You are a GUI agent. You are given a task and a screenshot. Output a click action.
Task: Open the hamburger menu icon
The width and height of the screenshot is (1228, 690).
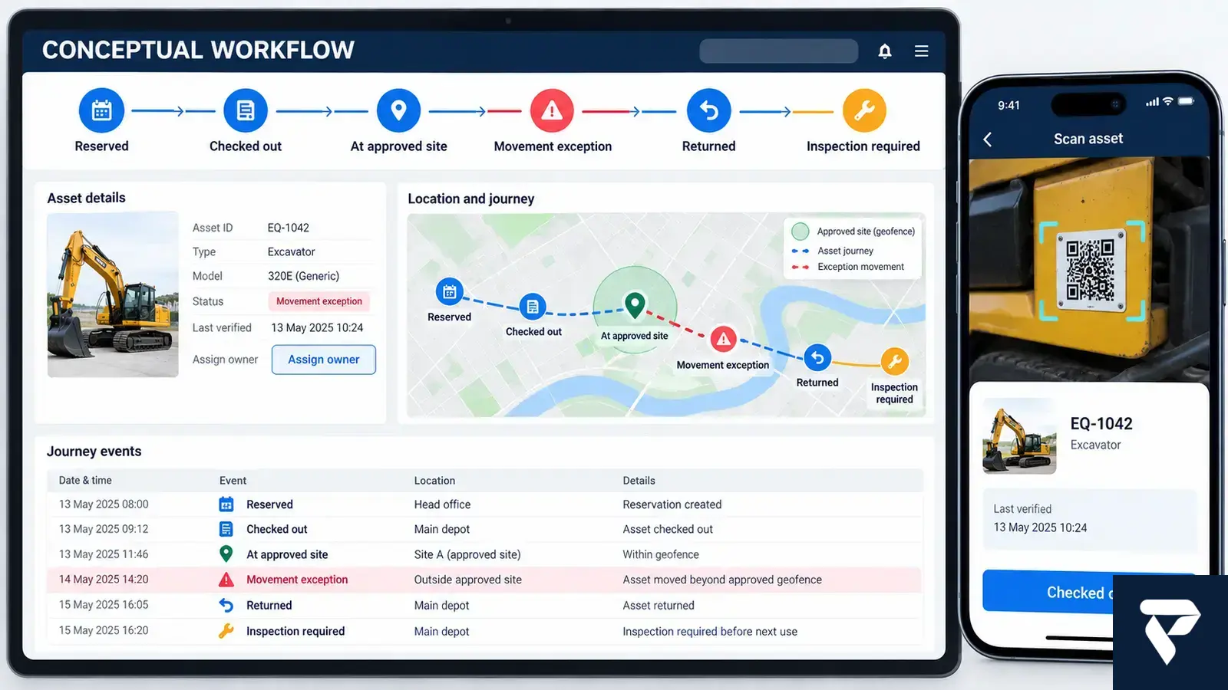click(x=922, y=51)
